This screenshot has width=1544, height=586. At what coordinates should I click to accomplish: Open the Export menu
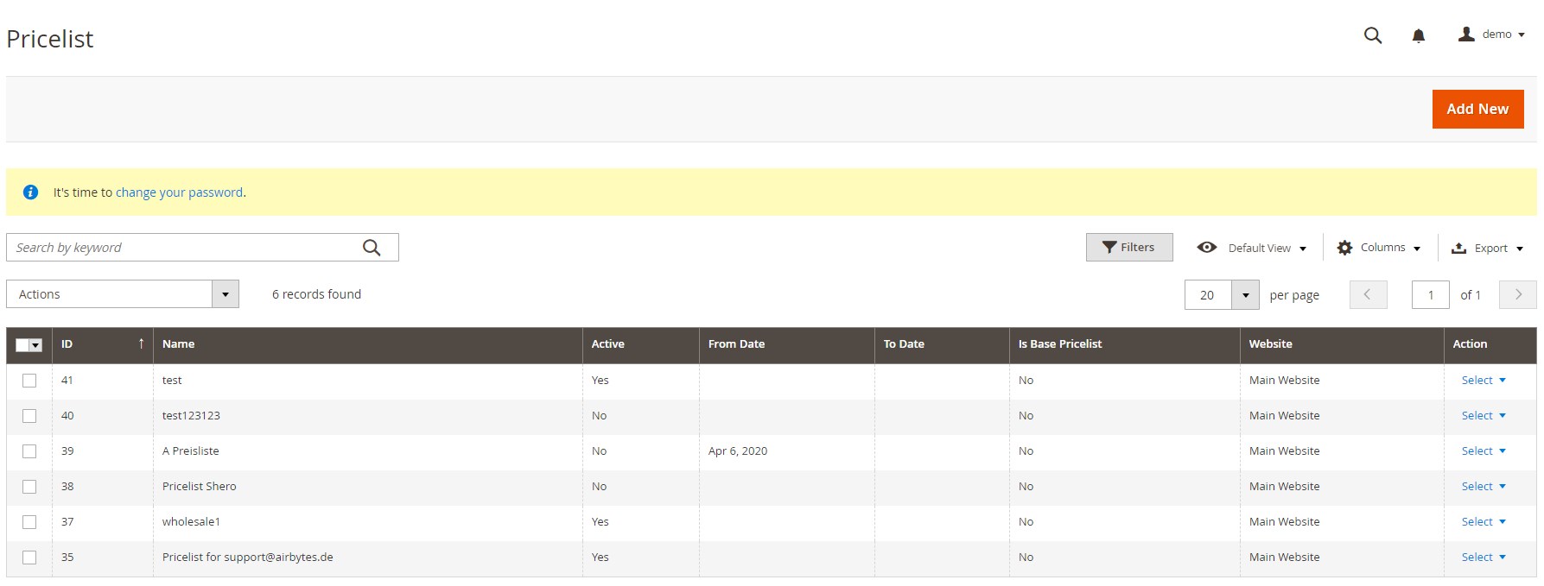tap(1486, 248)
